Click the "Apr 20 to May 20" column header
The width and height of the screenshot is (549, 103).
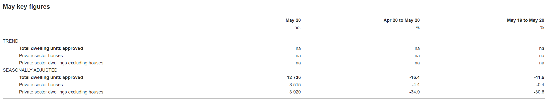401,20
